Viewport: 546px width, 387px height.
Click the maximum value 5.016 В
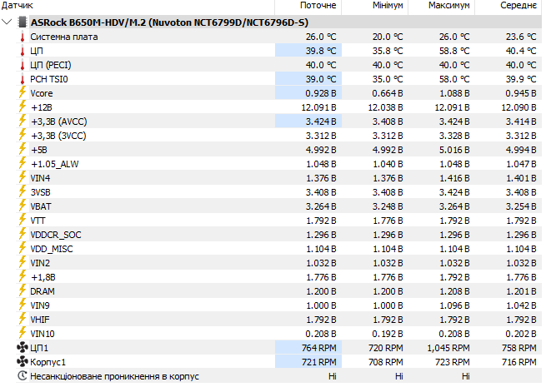(454, 150)
